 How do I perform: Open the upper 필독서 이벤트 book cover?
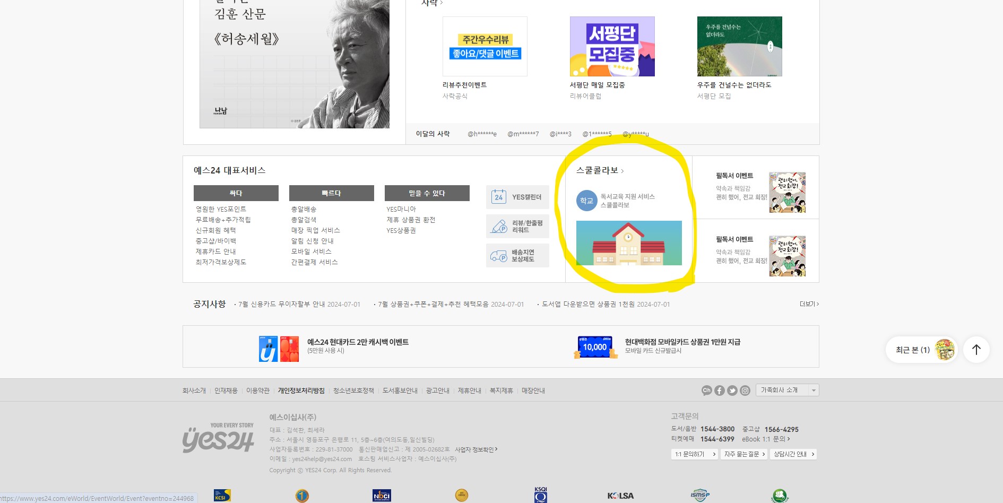click(x=788, y=192)
